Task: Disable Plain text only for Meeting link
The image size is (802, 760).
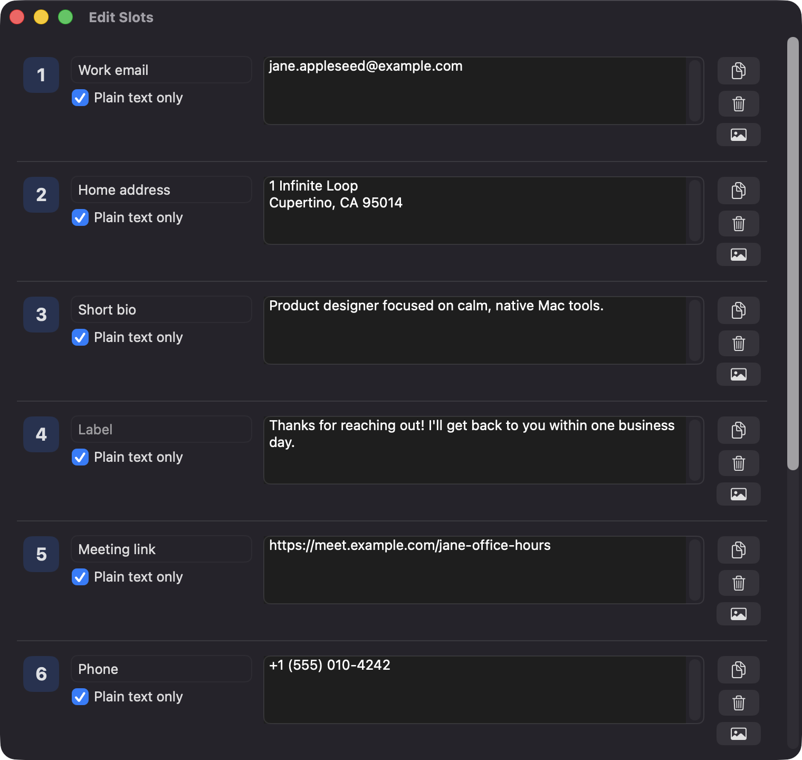Action: point(80,577)
